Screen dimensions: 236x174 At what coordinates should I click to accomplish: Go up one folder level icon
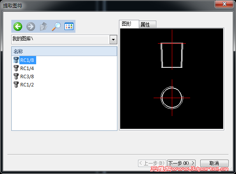44,26
